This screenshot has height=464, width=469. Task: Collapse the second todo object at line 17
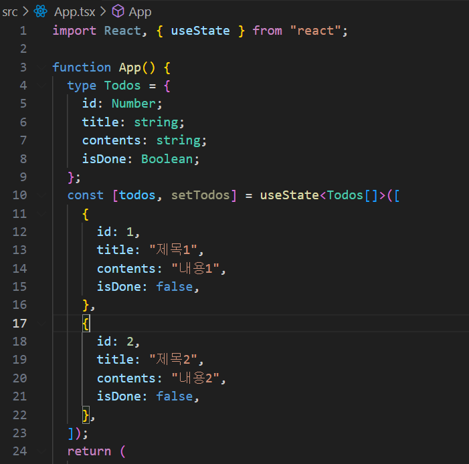coord(41,323)
